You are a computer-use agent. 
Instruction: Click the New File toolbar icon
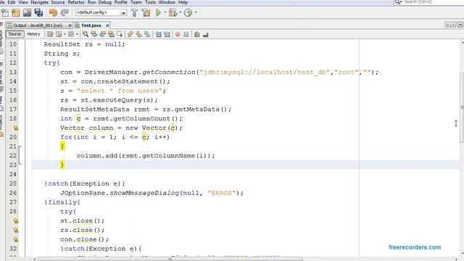pos(5,13)
